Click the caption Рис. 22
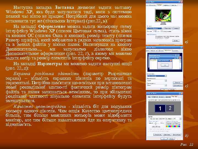The image size is (198, 149). pyautogui.click(x=187, y=144)
